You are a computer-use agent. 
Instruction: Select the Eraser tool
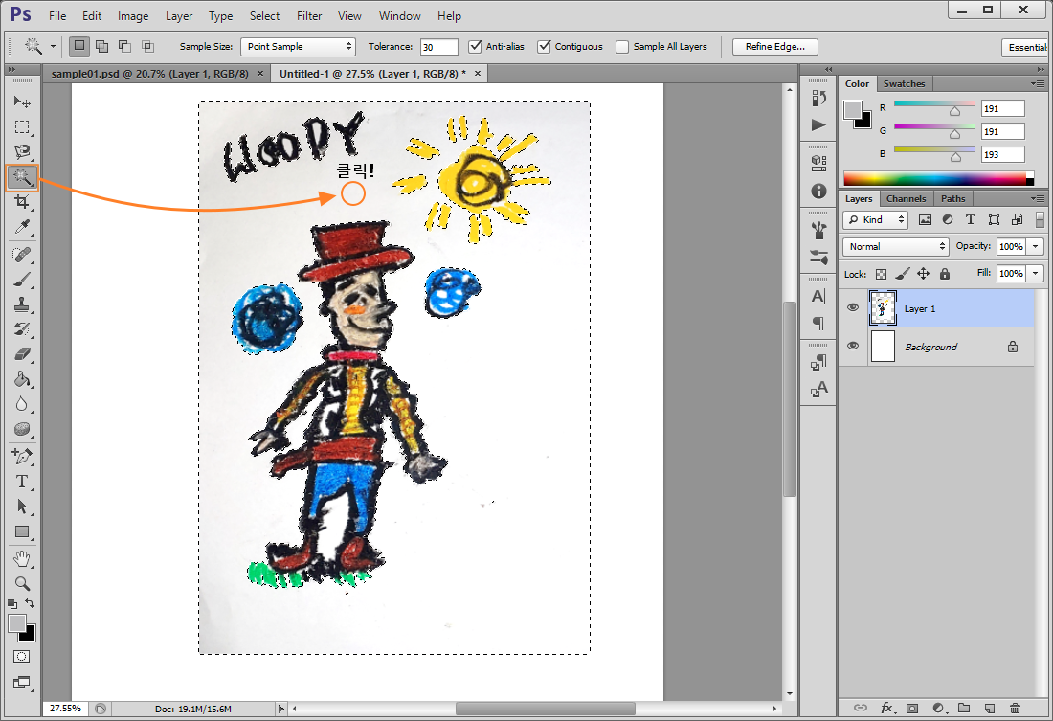22,353
